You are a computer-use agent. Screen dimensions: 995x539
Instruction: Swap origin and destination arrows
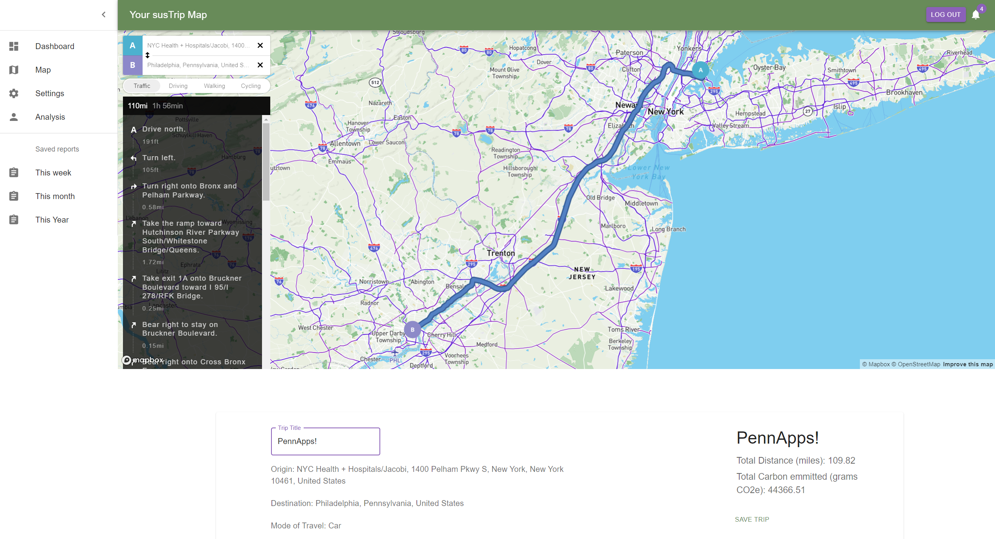(148, 55)
